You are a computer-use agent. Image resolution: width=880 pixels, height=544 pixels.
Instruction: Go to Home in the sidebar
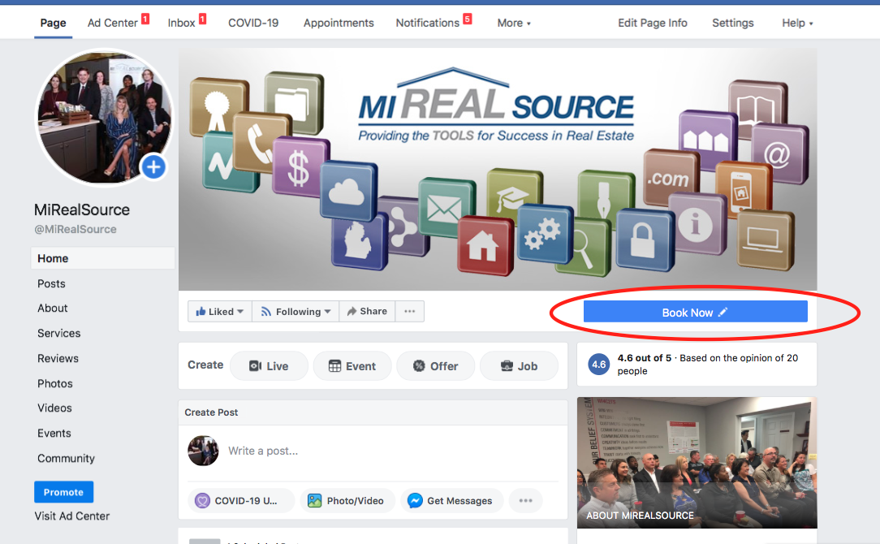pos(103,258)
